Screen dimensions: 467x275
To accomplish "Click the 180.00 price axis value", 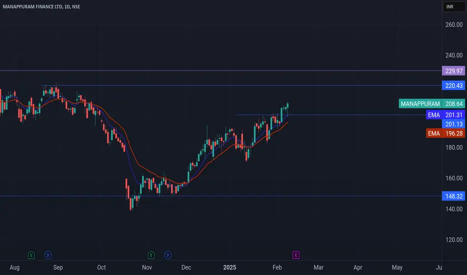I will [x=454, y=147].
